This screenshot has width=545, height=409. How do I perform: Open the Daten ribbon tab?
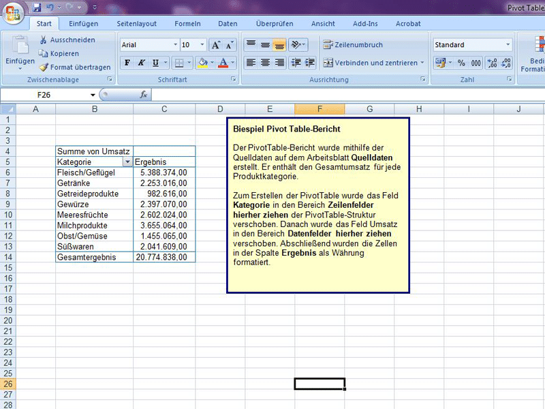[x=228, y=24]
